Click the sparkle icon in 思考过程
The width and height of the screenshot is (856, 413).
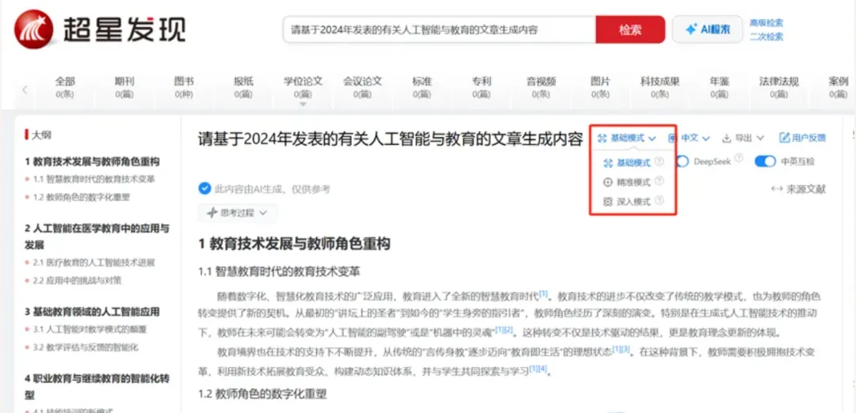(212, 213)
